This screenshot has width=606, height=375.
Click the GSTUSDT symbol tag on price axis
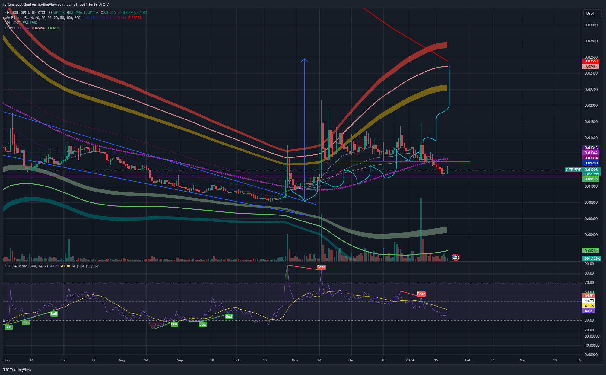coord(573,170)
